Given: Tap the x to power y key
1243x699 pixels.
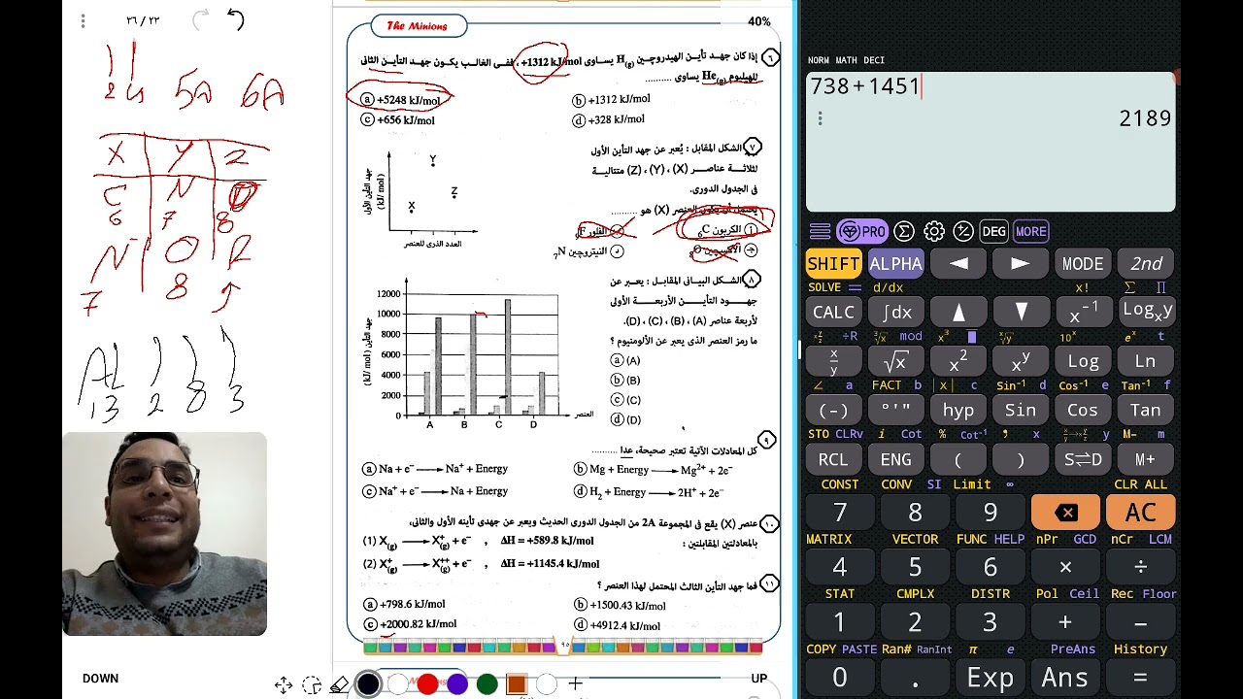Looking at the screenshot, I should pyautogui.click(x=1021, y=361).
